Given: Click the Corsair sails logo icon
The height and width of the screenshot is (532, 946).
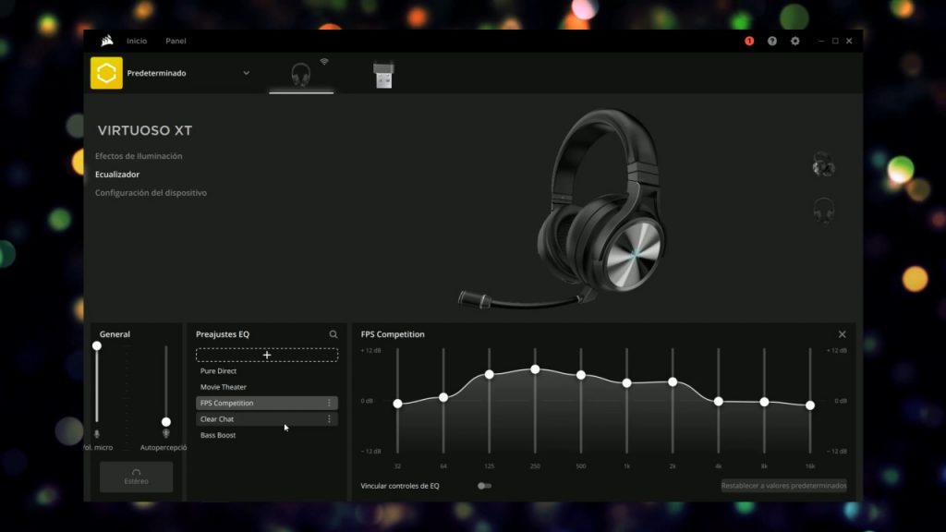Looking at the screenshot, I should point(107,41).
